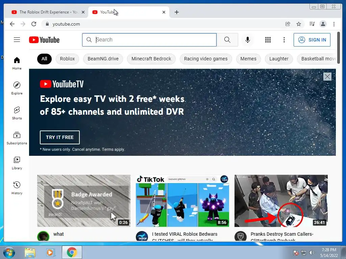Open YouTube settings three-dot menu

click(x=284, y=40)
